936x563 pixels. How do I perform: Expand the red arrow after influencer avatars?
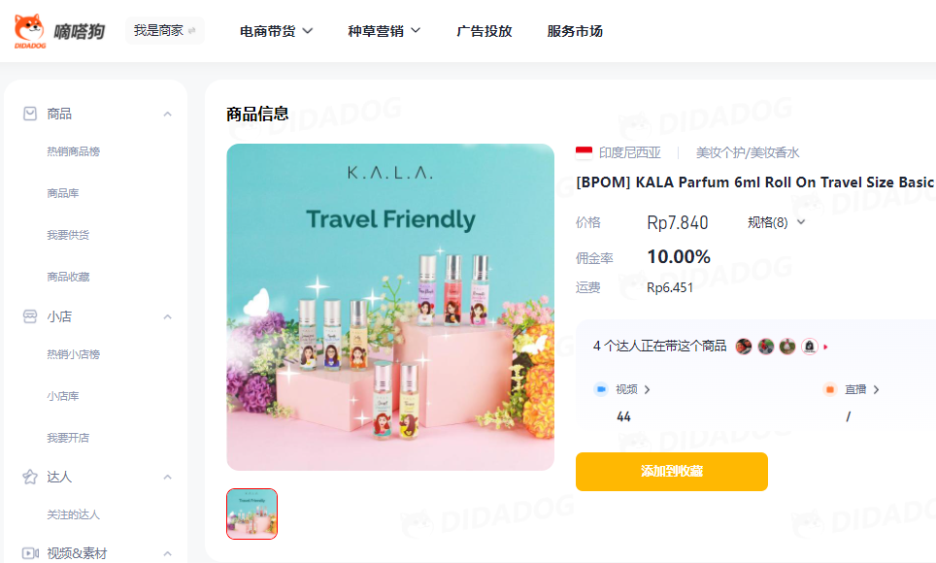pyautogui.click(x=825, y=347)
